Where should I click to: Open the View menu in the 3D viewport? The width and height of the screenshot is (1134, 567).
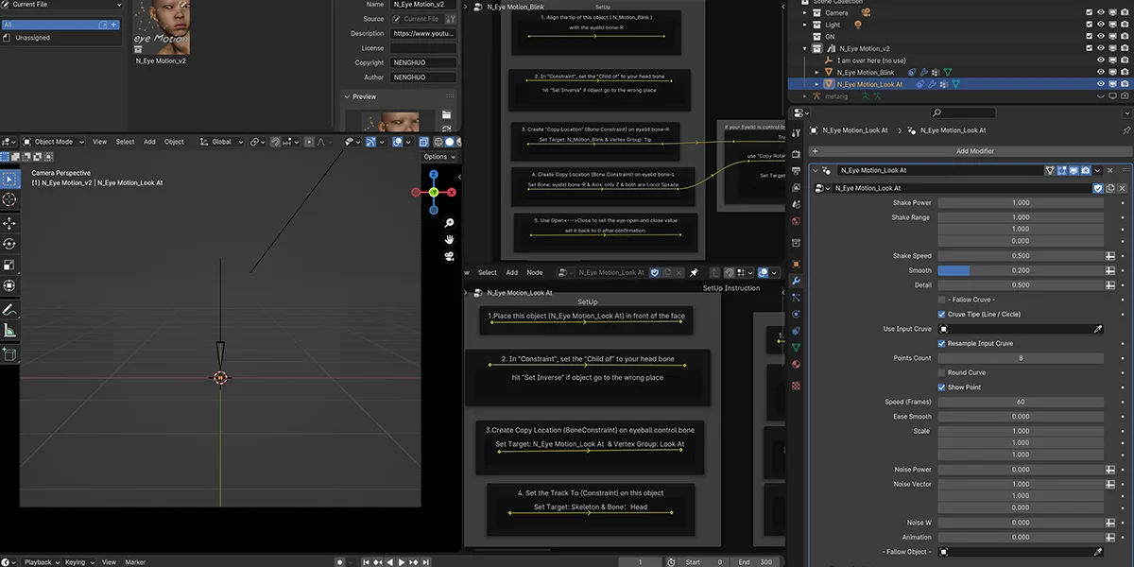tap(99, 141)
